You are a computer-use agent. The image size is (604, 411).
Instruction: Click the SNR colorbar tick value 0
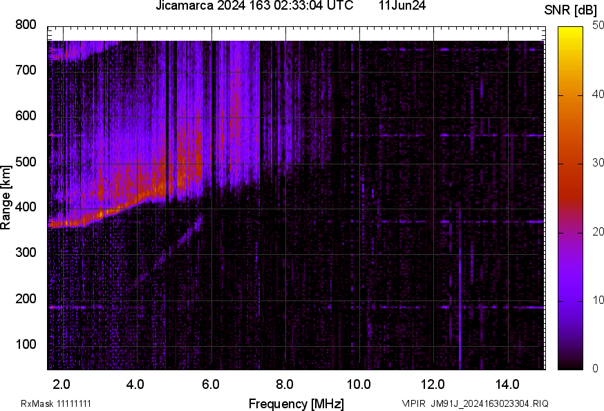point(595,369)
